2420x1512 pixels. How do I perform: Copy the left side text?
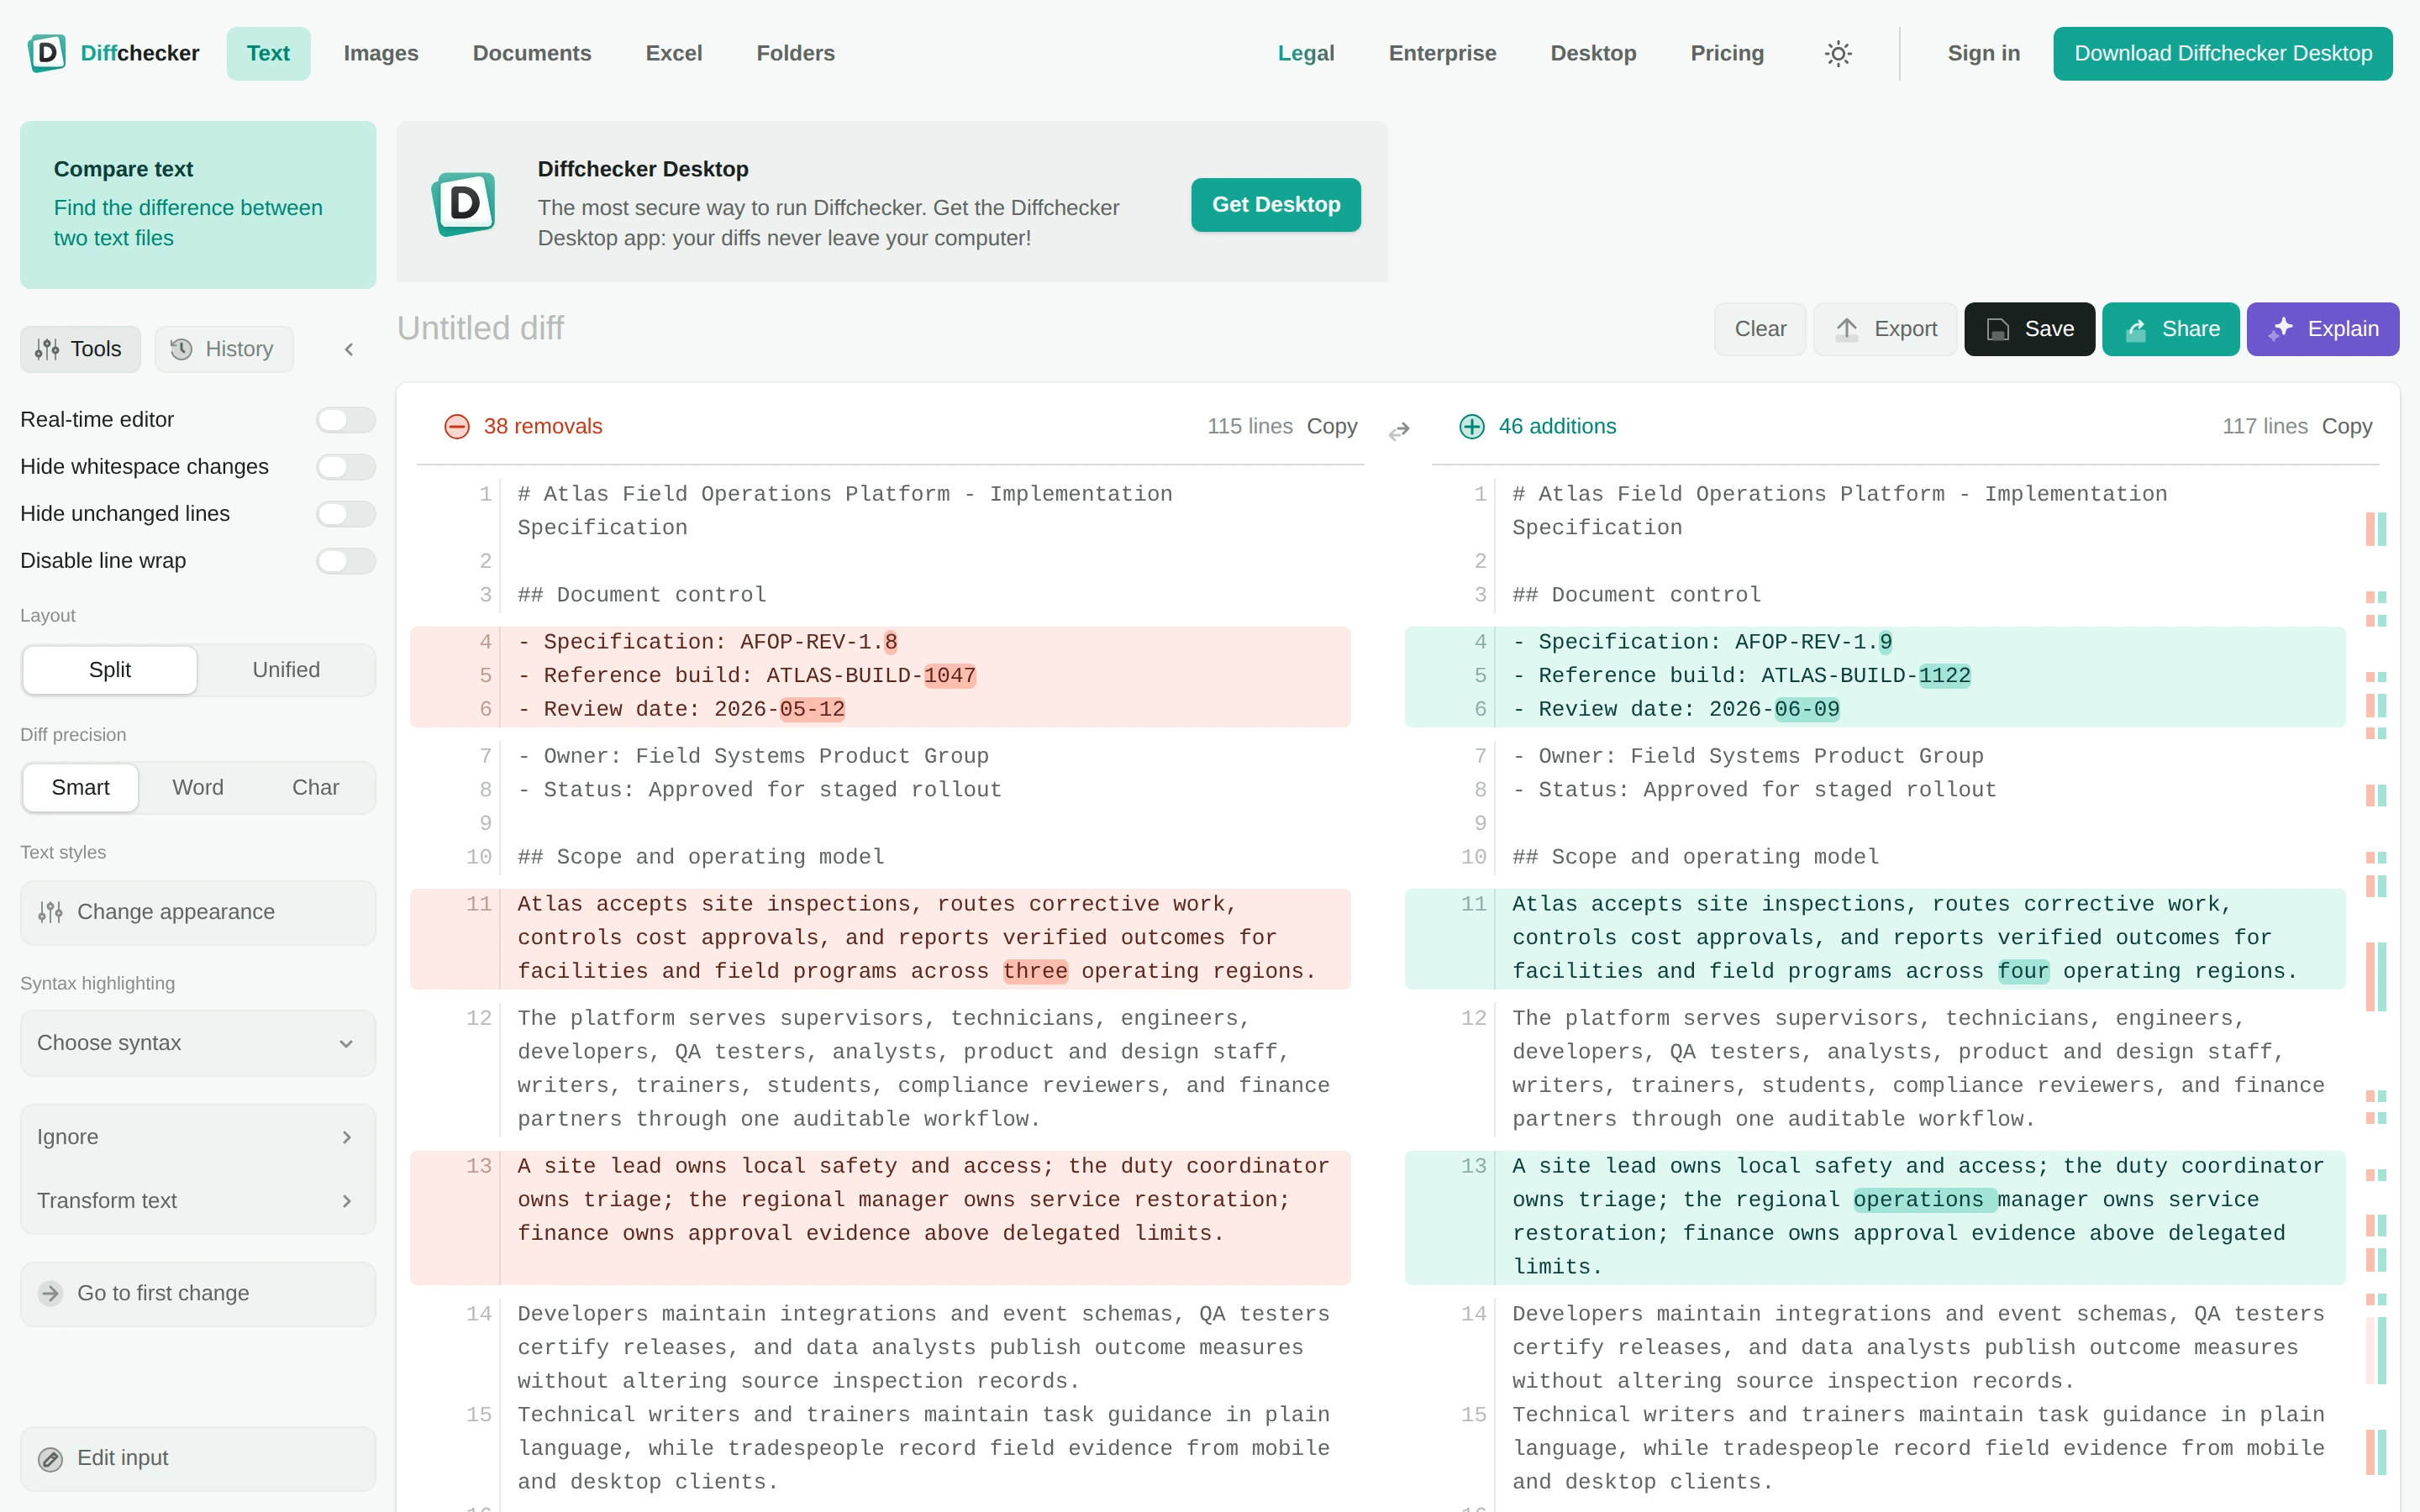(1332, 427)
